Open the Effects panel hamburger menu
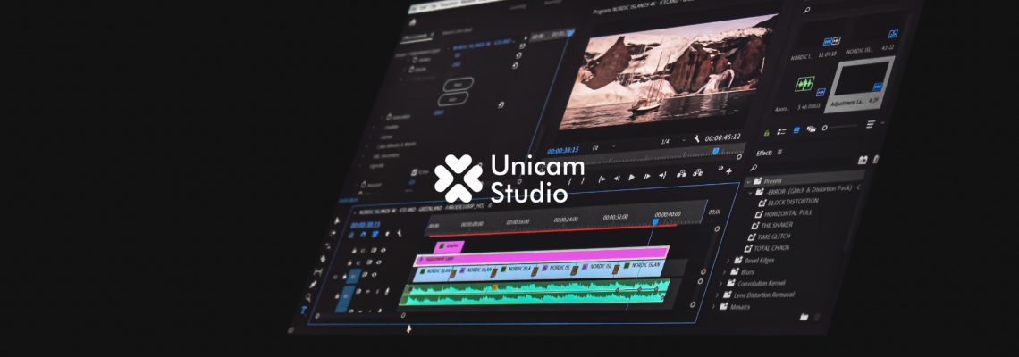This screenshot has width=1019, height=357. (779, 152)
